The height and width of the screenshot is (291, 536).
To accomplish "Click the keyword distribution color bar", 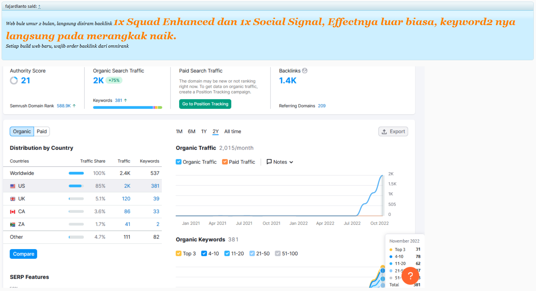I will pyautogui.click(x=127, y=108).
